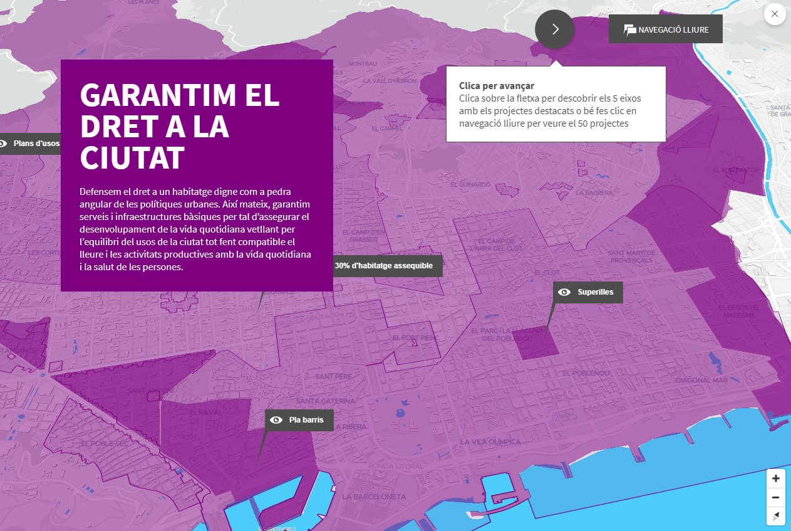
Task: Click the forward arrow to advance
Action: [554, 29]
